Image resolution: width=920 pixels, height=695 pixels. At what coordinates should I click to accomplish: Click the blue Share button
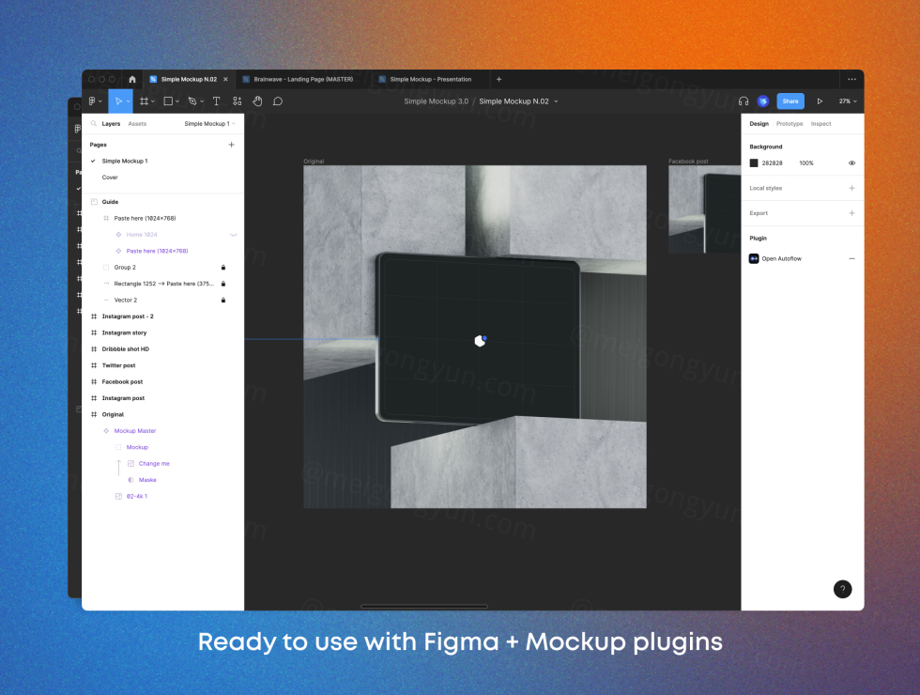[x=790, y=101]
